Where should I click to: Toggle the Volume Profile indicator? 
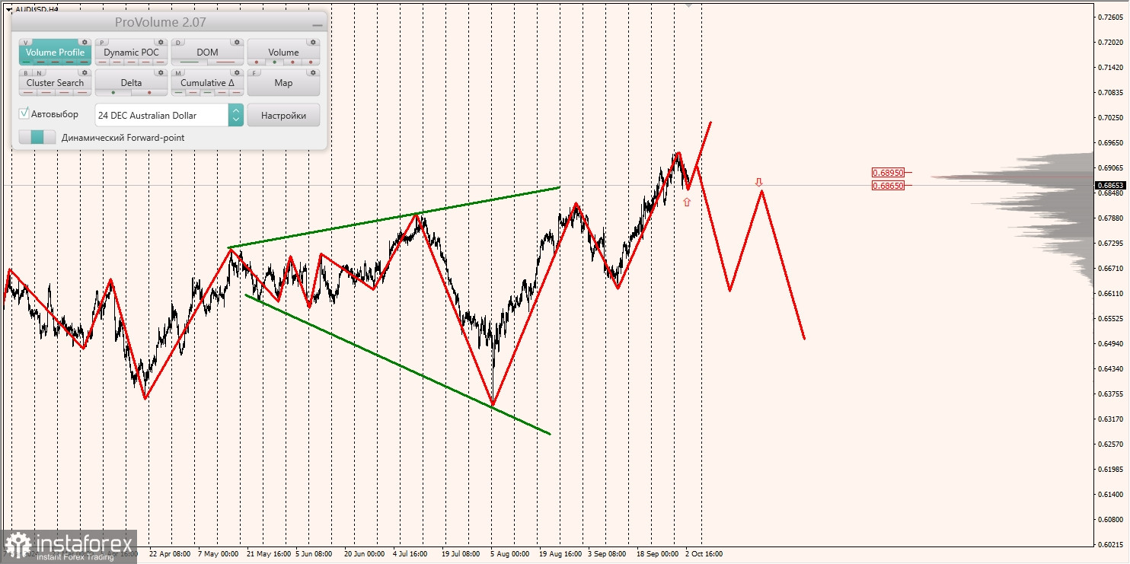point(56,53)
